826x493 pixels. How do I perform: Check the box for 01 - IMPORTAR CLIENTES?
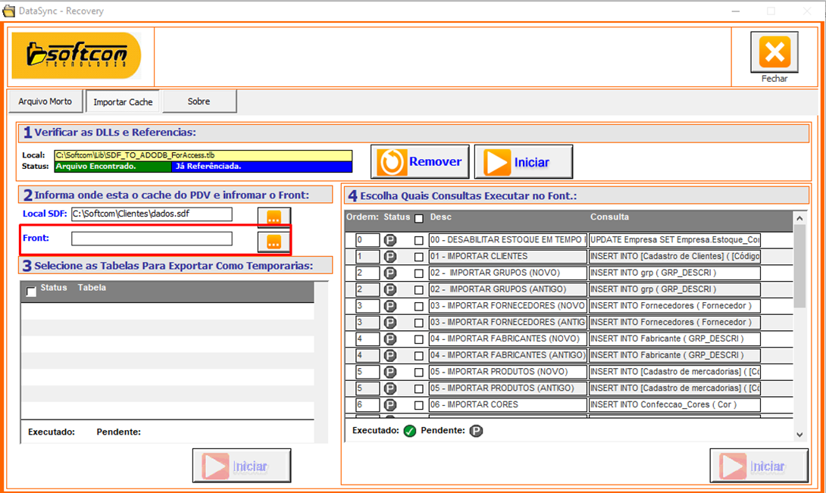pyautogui.click(x=419, y=257)
